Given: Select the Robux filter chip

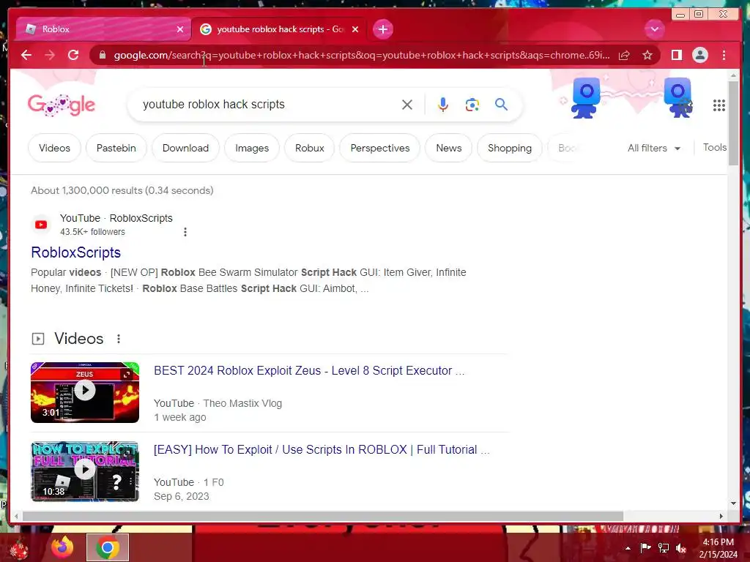Looking at the screenshot, I should pyautogui.click(x=310, y=148).
